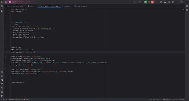This screenshot has height=101, width=189.
Task: Click the kanye_button.grid line
Action: 24,74
